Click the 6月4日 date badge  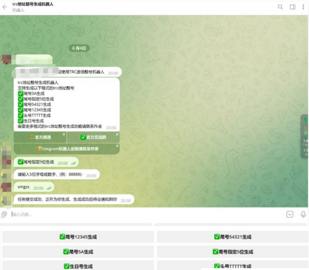(79, 48)
